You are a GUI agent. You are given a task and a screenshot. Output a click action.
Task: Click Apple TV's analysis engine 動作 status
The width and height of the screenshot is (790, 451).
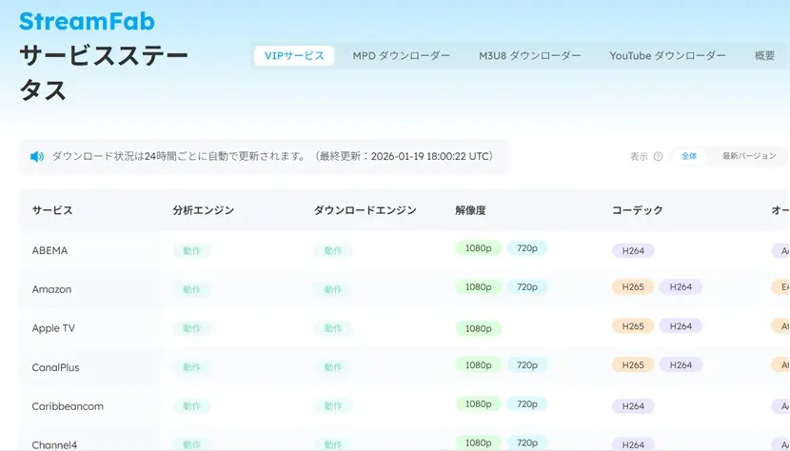[x=191, y=328]
